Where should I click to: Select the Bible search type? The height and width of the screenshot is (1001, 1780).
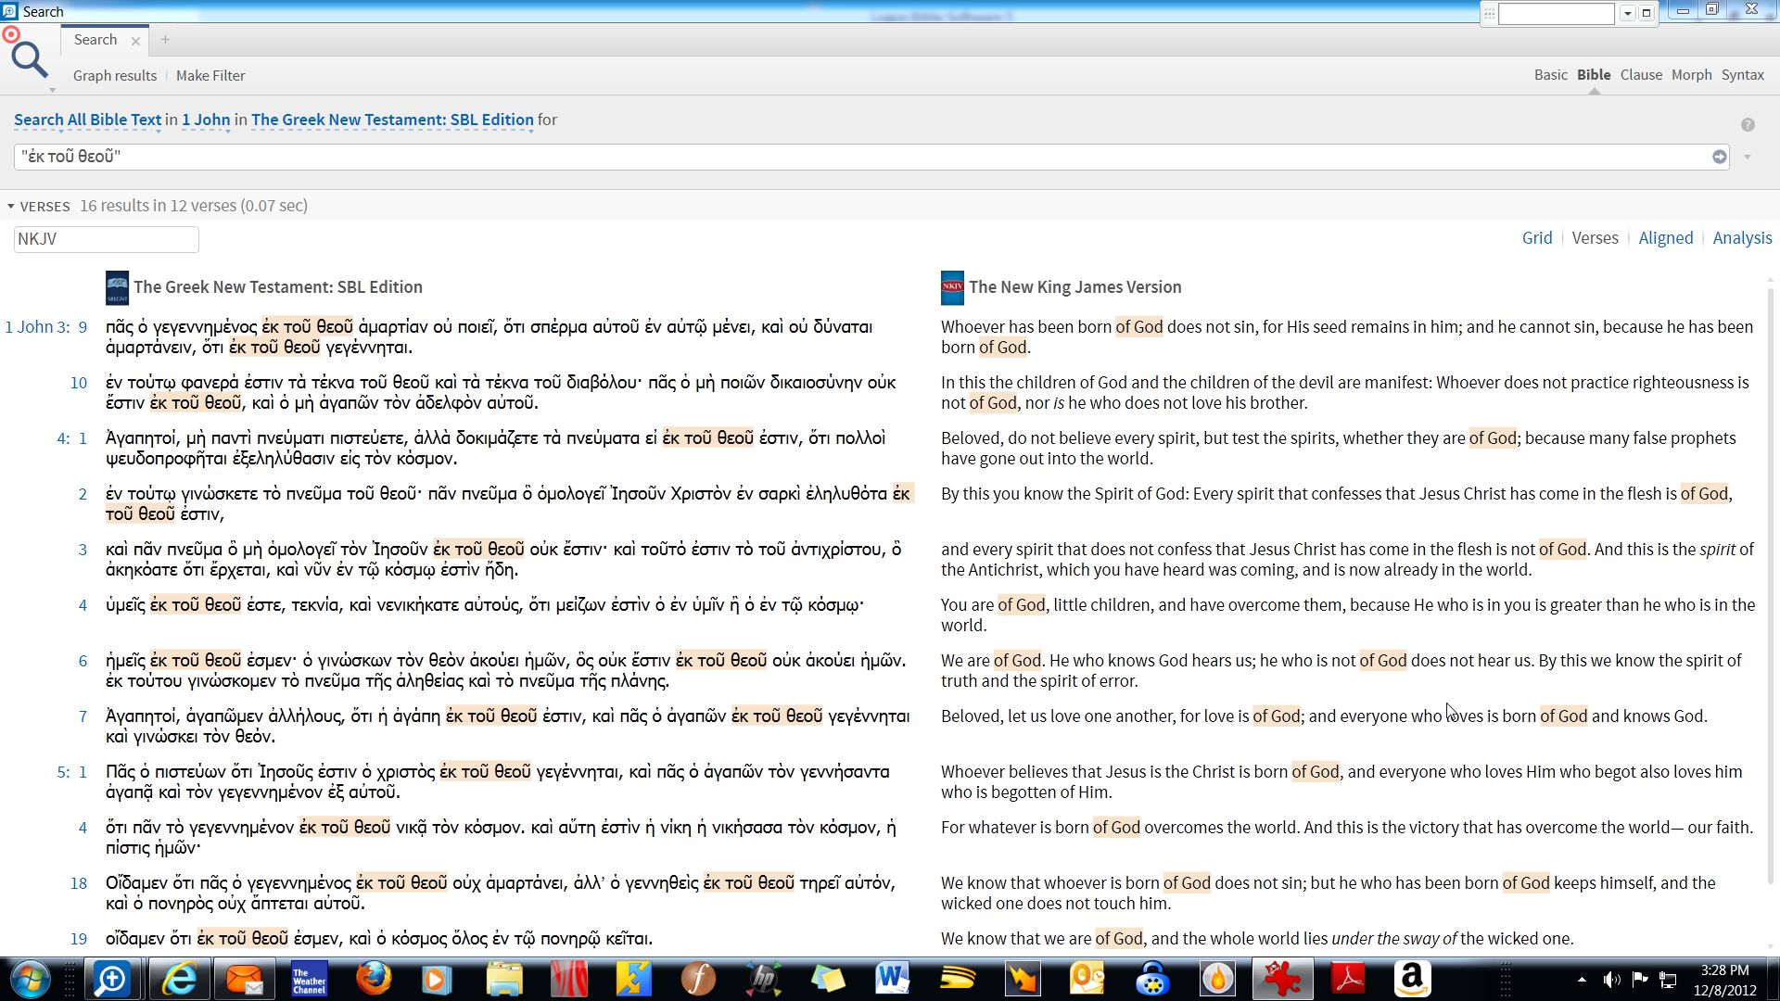click(1594, 75)
